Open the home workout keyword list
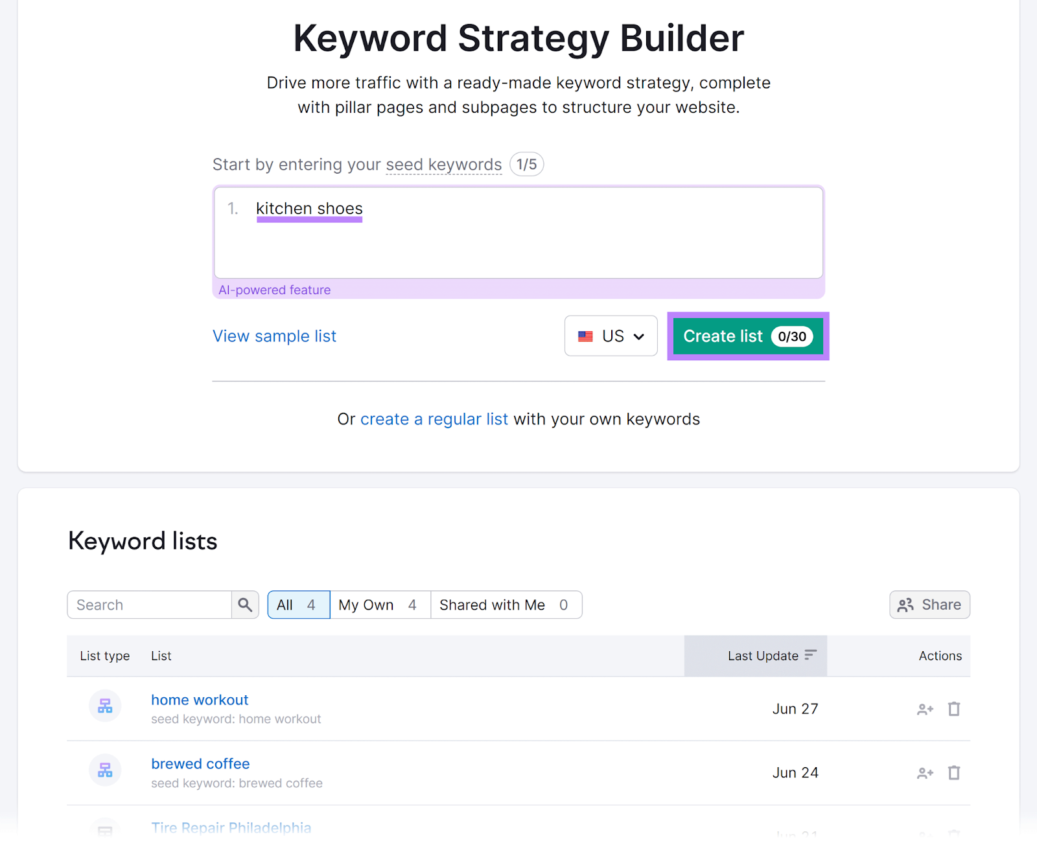1037x841 pixels. [199, 700]
